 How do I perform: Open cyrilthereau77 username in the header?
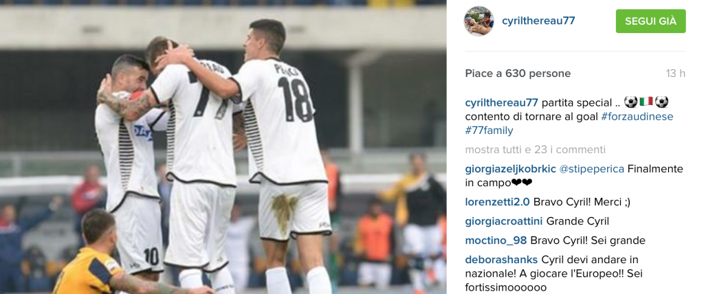click(538, 21)
